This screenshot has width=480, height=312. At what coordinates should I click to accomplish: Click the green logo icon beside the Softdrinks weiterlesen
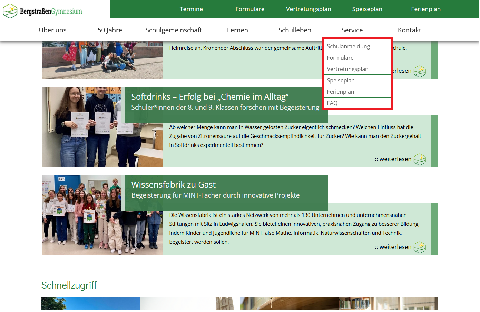[x=419, y=159]
